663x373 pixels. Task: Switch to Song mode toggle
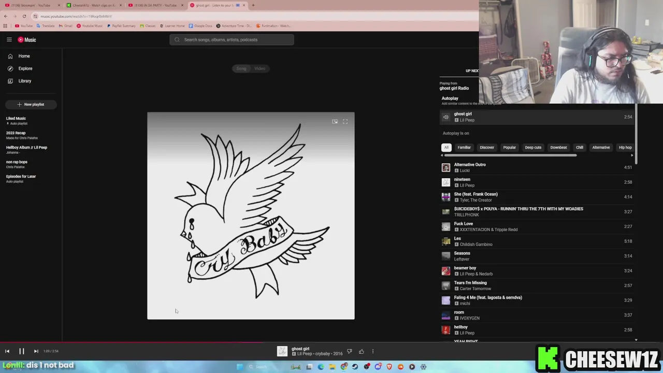241,68
